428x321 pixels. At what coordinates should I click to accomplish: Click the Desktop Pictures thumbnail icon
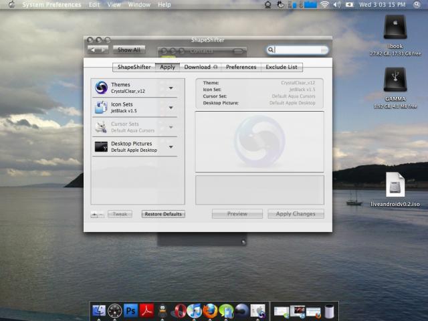point(101,146)
